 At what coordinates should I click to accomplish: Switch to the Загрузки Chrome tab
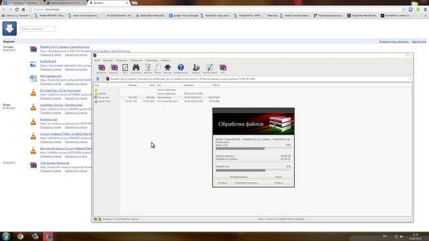pos(109,3)
